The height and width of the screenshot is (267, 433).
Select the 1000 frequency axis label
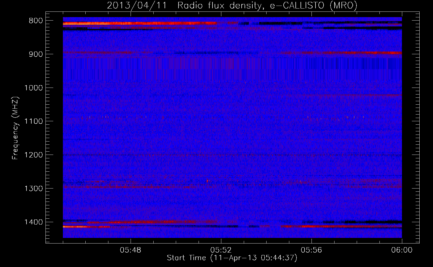(33, 88)
